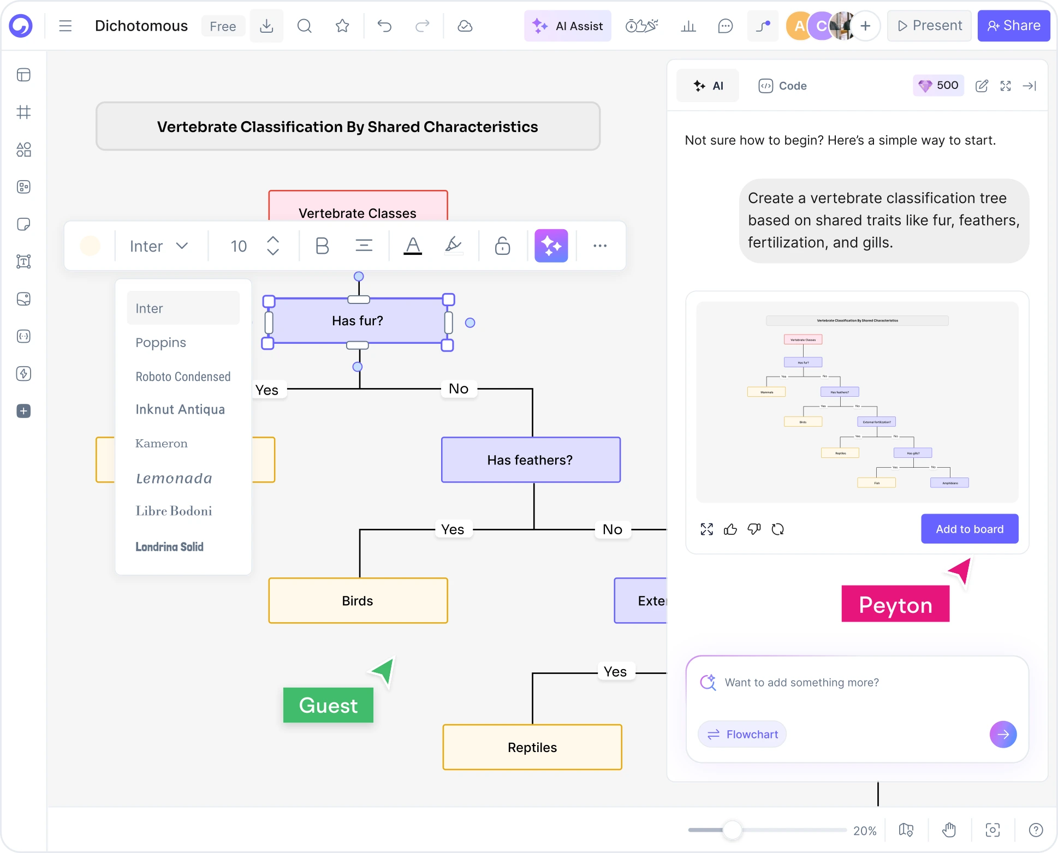This screenshot has height=853, width=1058.
Task: Open the comments panel
Action: coord(726,26)
